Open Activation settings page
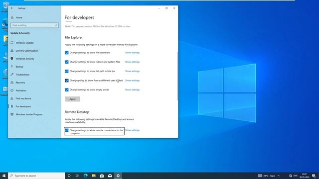 pos(21,90)
